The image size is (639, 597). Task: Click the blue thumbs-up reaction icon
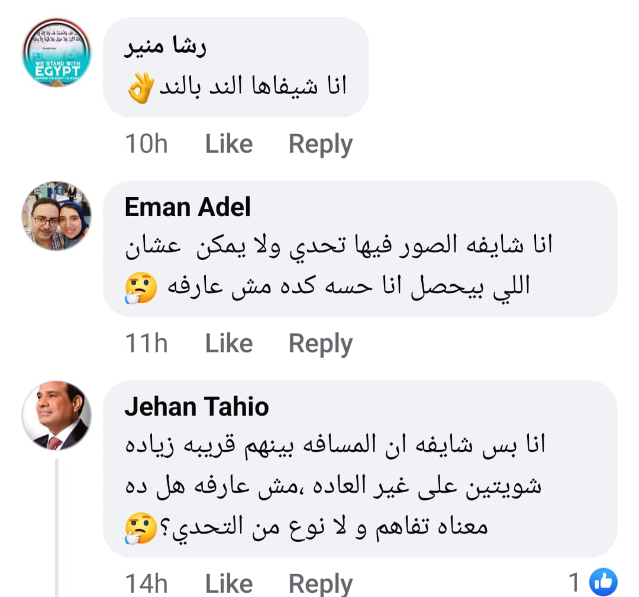pos(604,583)
